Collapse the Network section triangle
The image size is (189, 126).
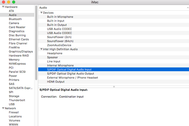point(3,108)
